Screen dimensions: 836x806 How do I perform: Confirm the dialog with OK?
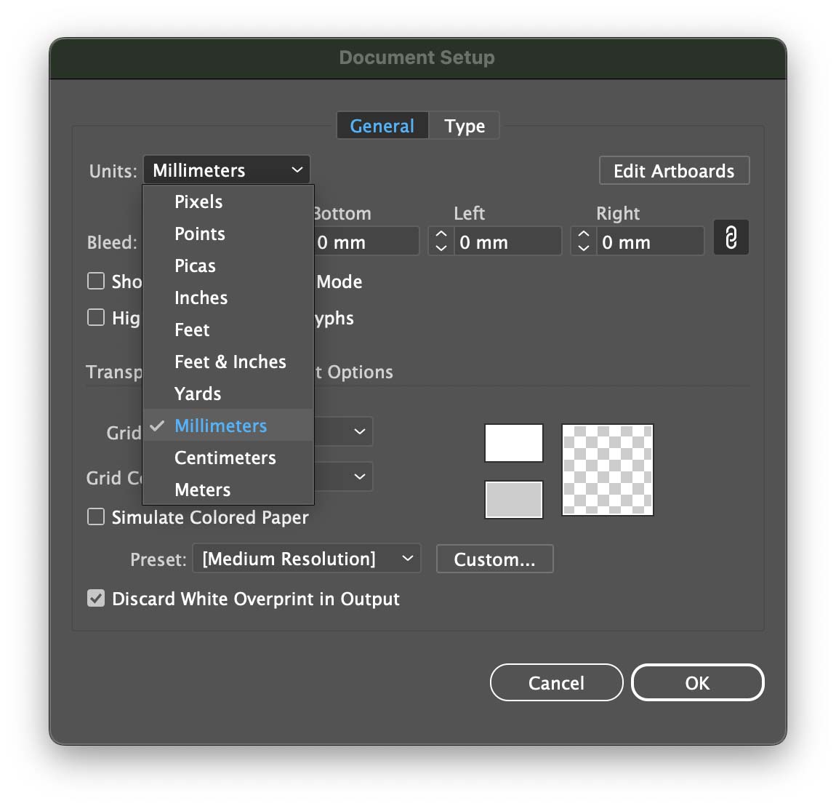tap(697, 683)
